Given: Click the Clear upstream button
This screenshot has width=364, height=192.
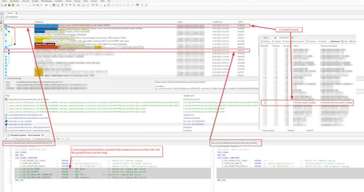Looking at the screenshot, I should 344,41.
